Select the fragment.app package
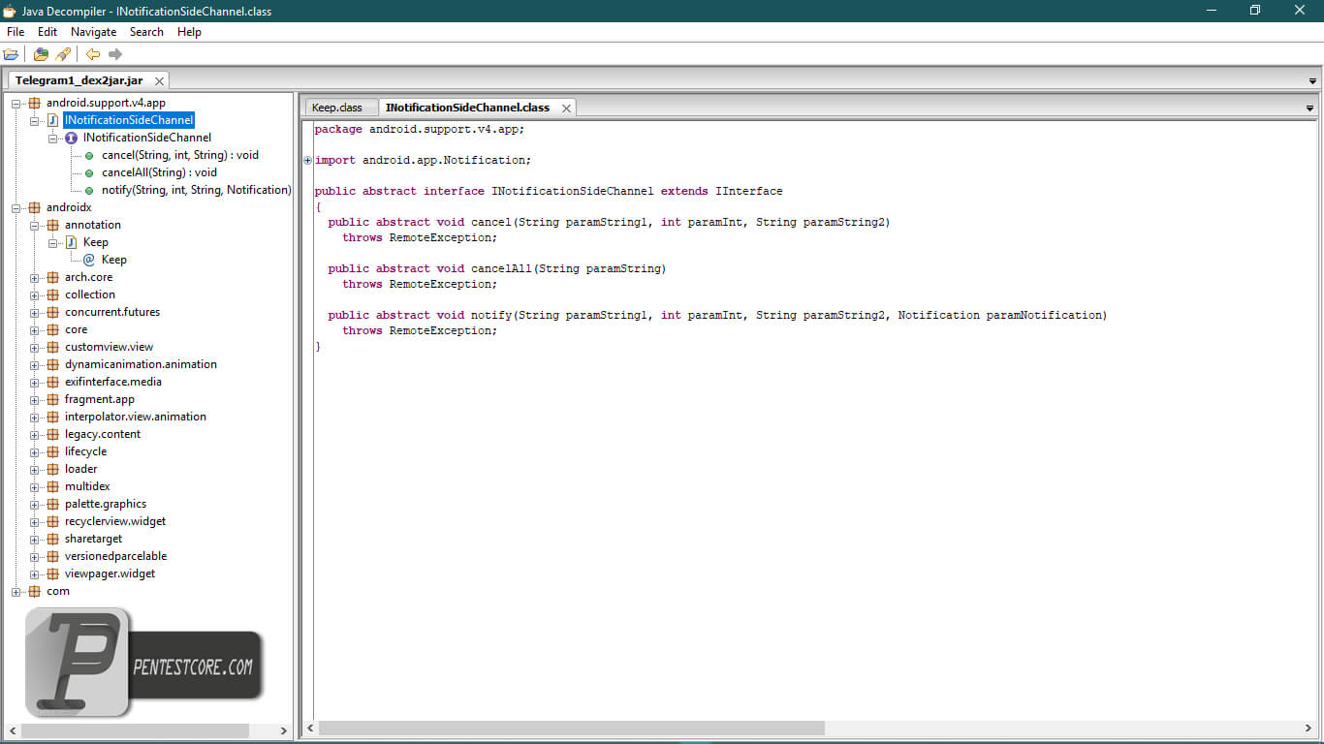 coord(99,399)
